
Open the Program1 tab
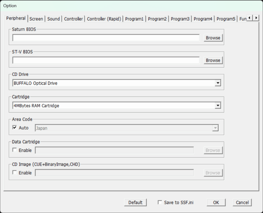coord(134,18)
